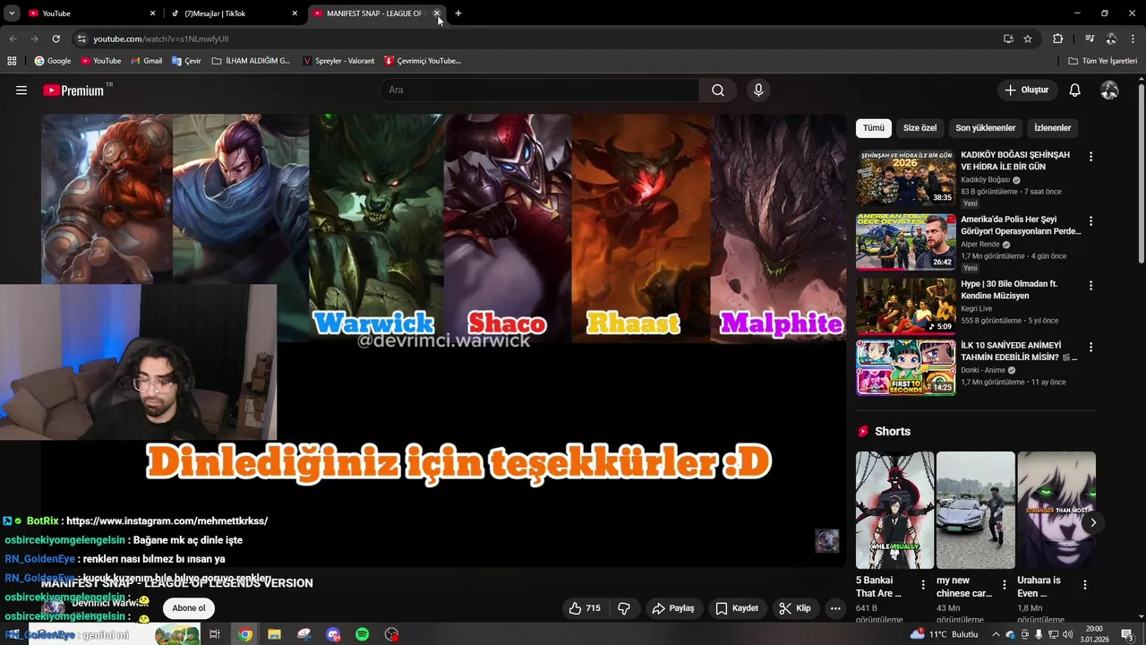Open options for the Urahara short
The width and height of the screenshot is (1146, 645).
coord(1085,584)
